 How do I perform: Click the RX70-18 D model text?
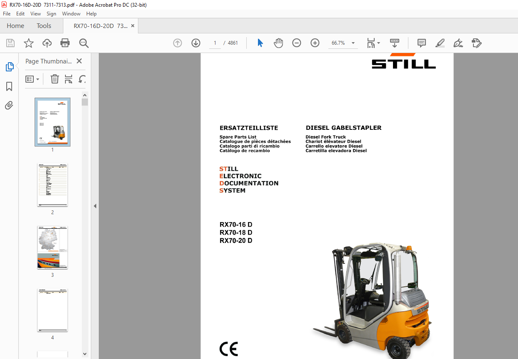236,233
